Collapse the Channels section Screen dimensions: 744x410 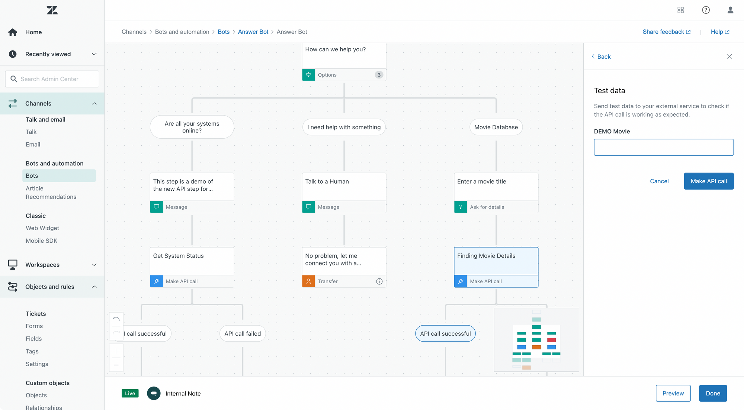(x=94, y=104)
